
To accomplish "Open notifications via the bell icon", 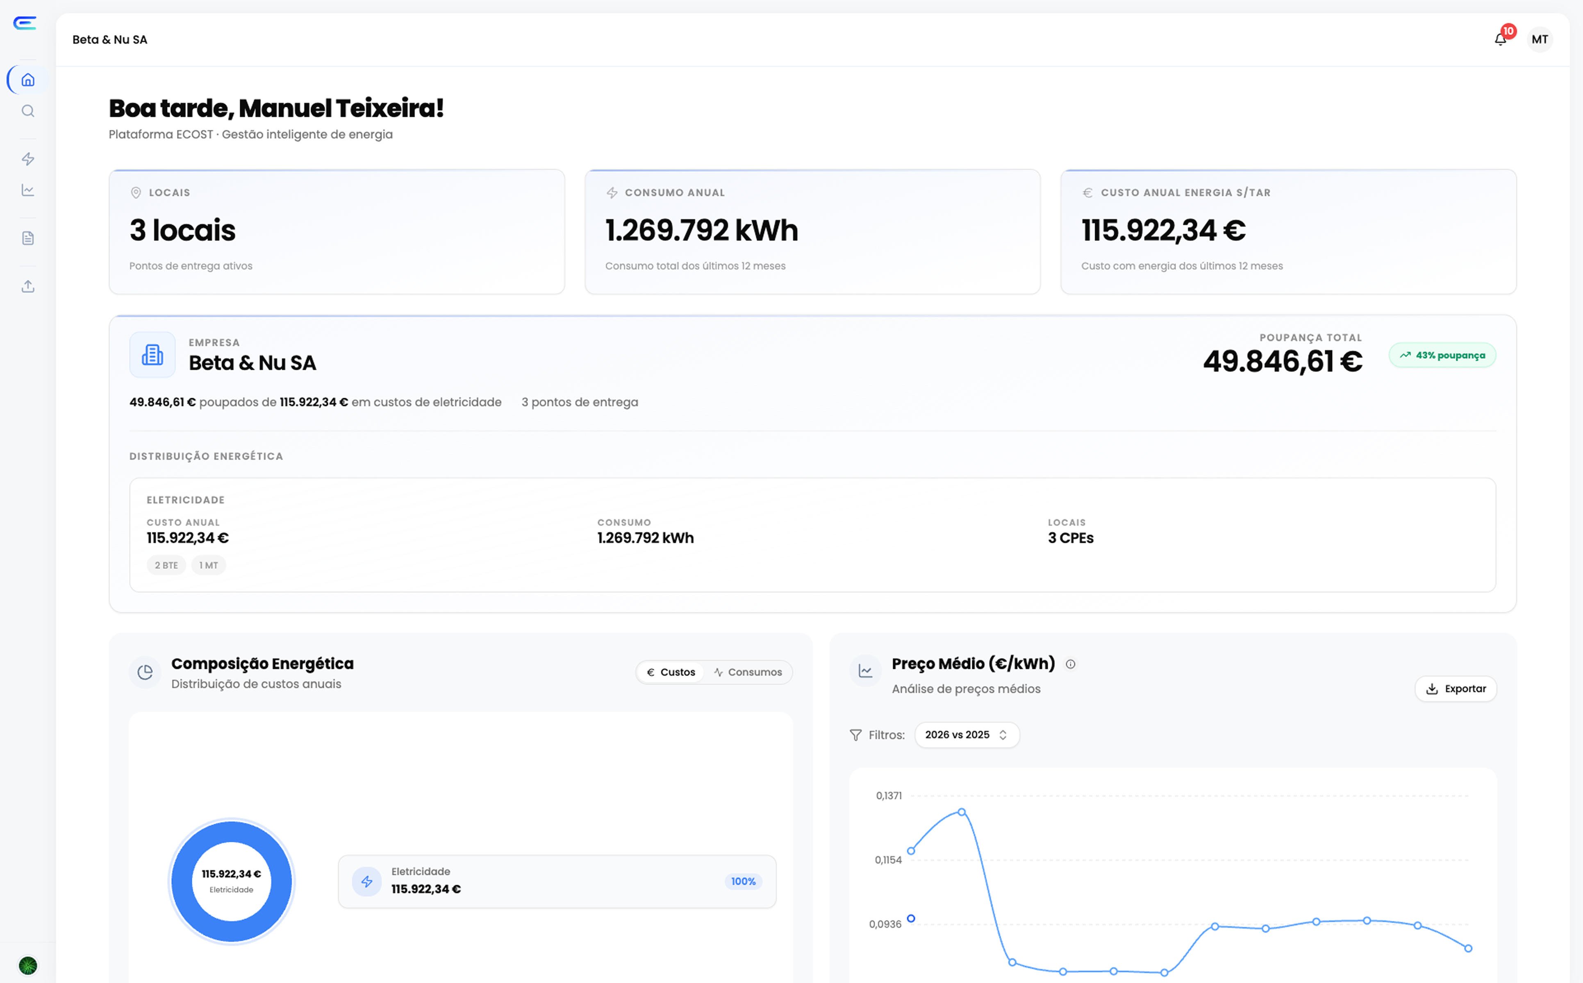I will coord(1500,40).
